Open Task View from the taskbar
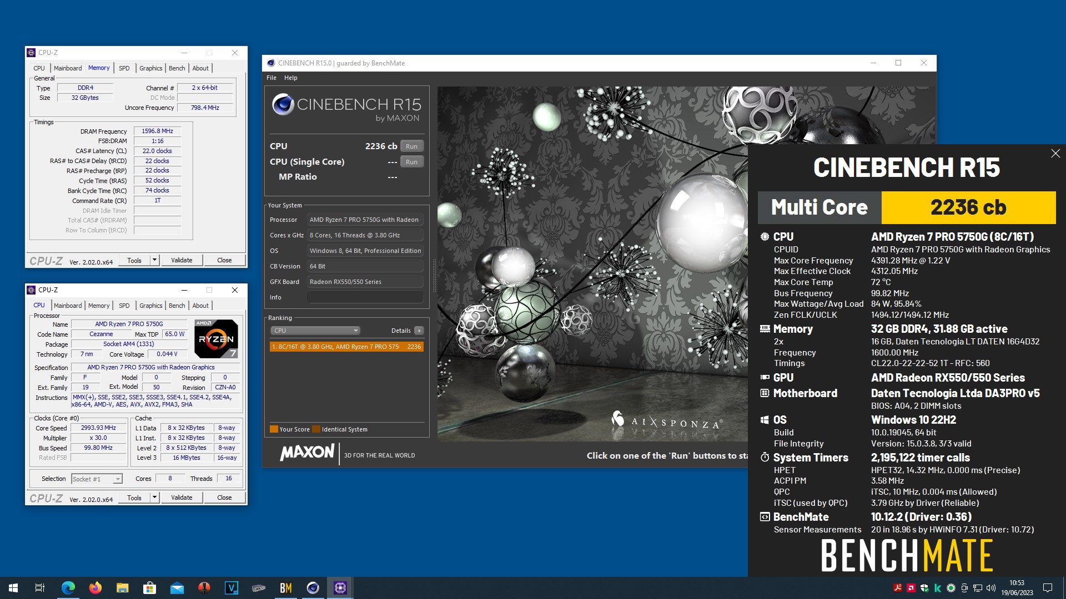The height and width of the screenshot is (599, 1066). click(x=40, y=588)
